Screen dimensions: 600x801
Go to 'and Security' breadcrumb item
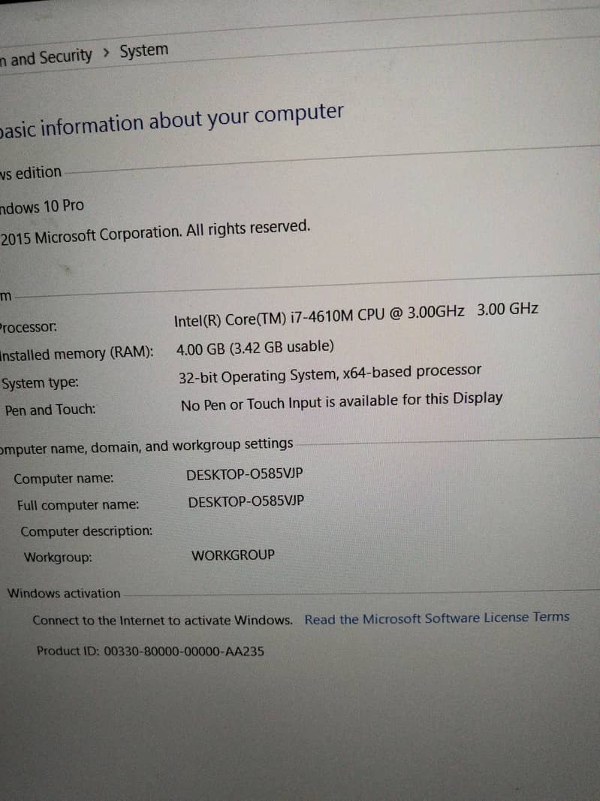(x=51, y=56)
